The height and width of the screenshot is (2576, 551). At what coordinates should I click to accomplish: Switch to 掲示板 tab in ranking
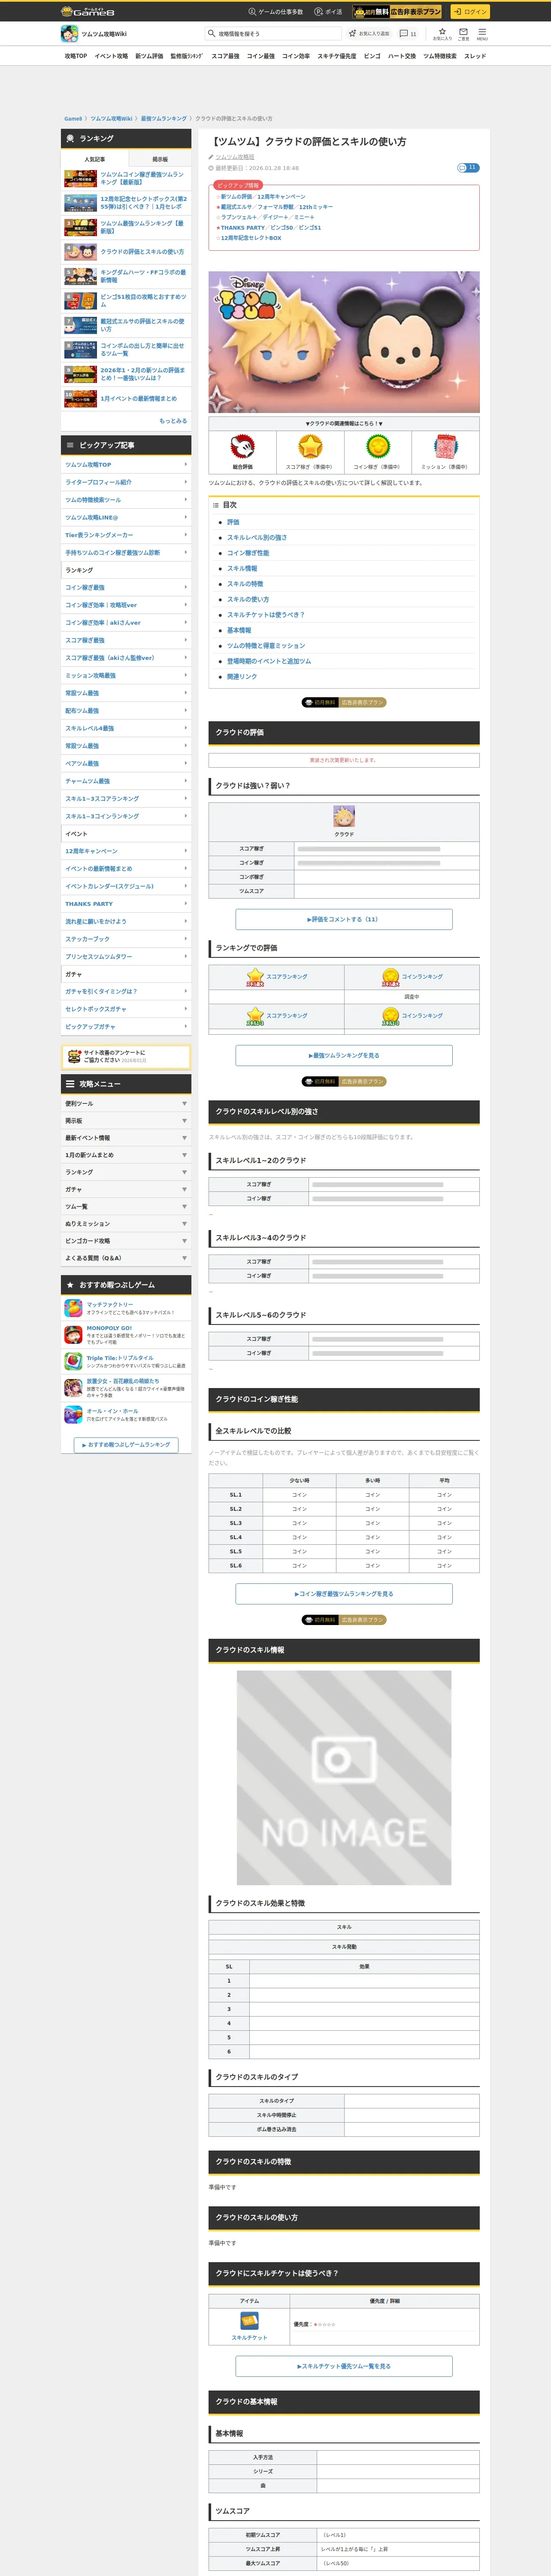[159, 159]
